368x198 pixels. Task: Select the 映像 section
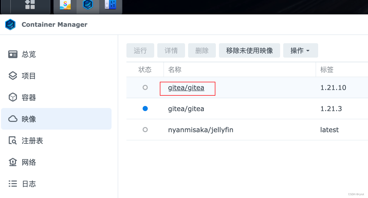point(56,119)
